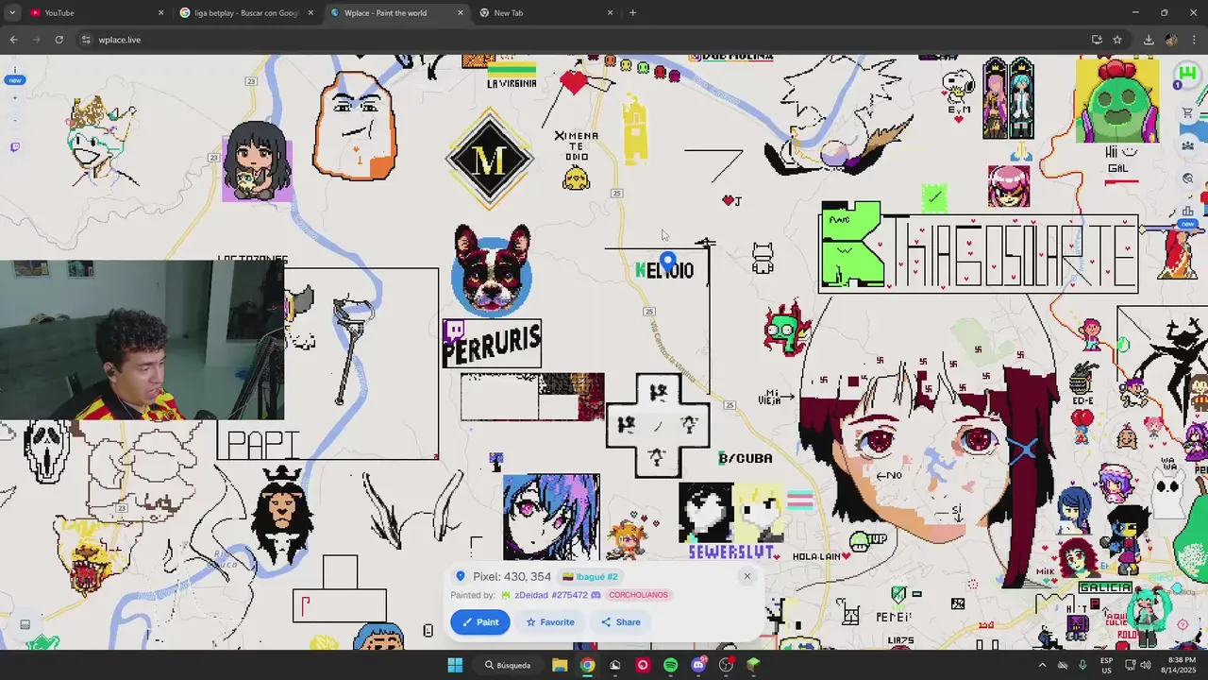This screenshot has height=680, width=1208.
Task: Bookmark this page with star icon
Action: 1117,40
